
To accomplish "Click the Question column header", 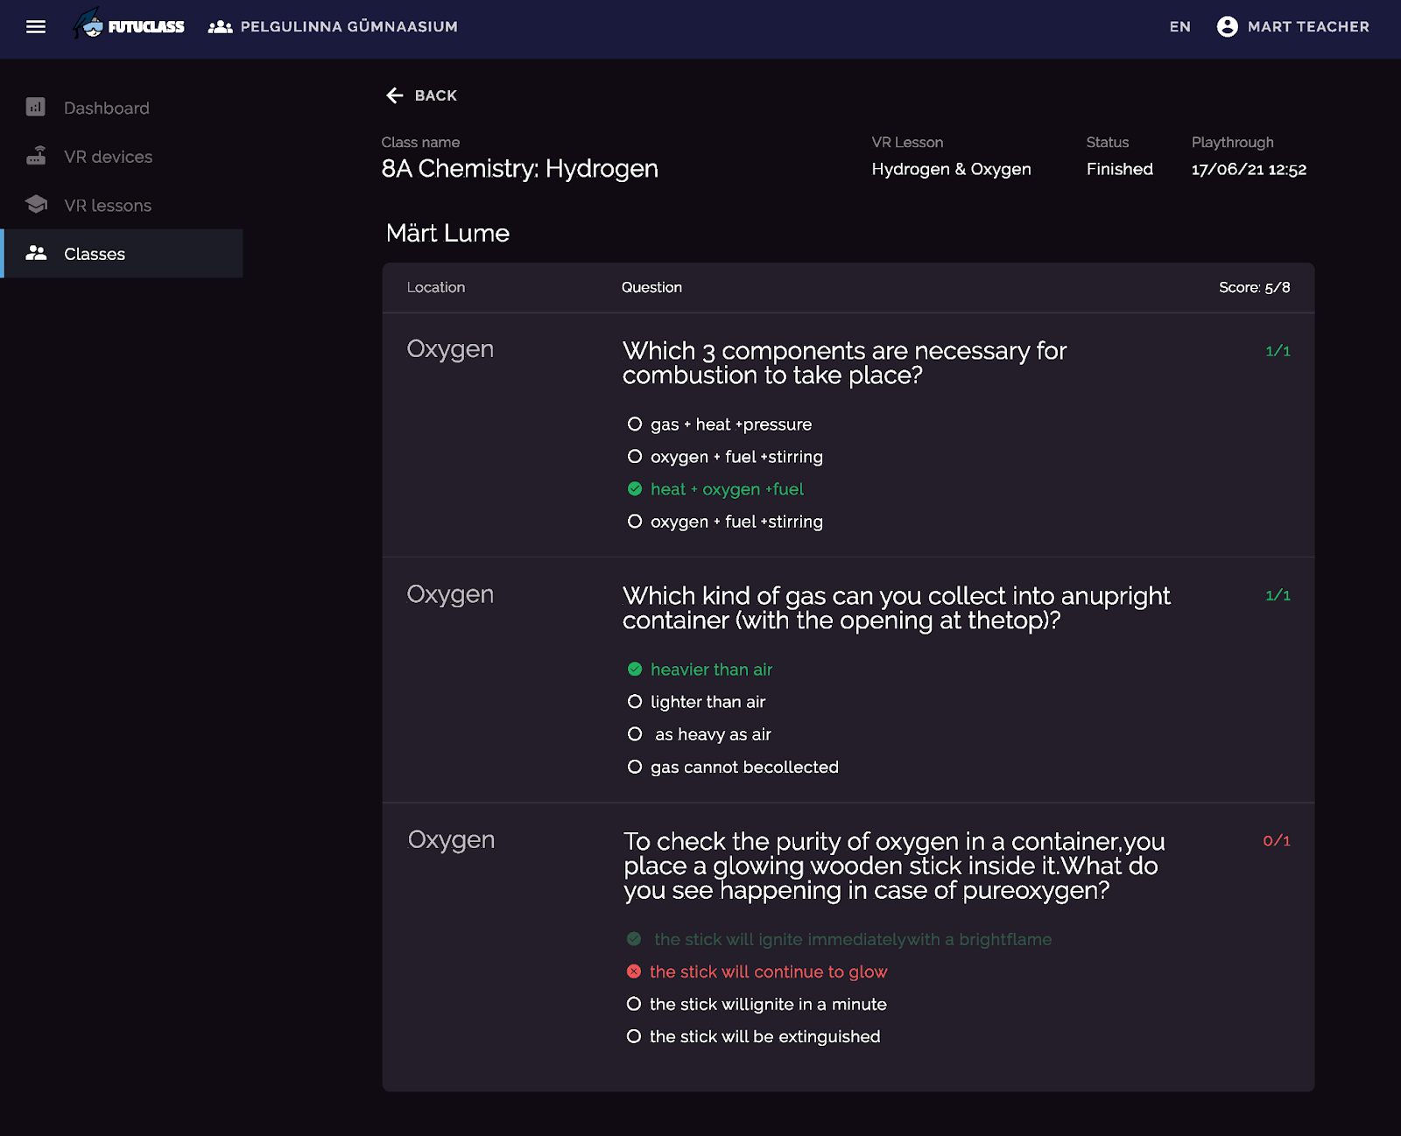I will (651, 287).
